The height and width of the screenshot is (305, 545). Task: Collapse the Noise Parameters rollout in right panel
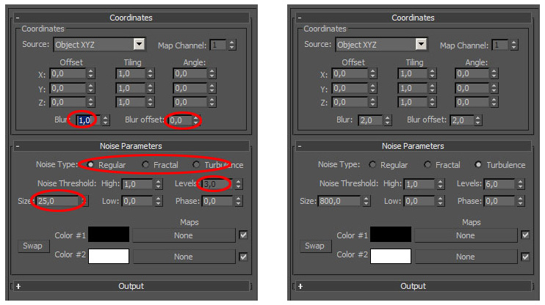(299, 146)
